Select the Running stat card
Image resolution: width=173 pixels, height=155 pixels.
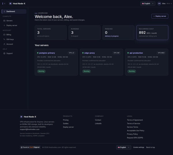pos(84,33)
